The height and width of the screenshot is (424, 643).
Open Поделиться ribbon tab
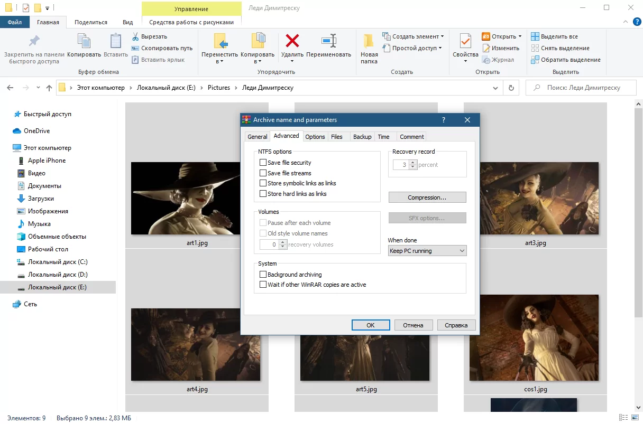pyautogui.click(x=91, y=22)
